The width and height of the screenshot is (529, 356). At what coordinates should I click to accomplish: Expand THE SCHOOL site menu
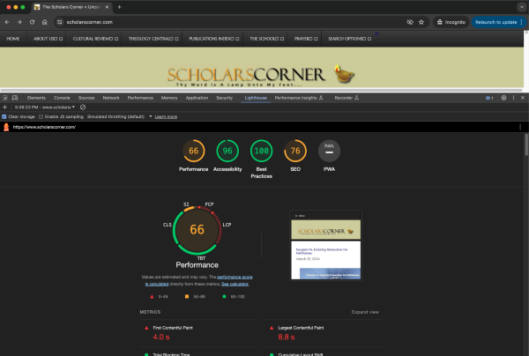pyautogui.click(x=266, y=39)
